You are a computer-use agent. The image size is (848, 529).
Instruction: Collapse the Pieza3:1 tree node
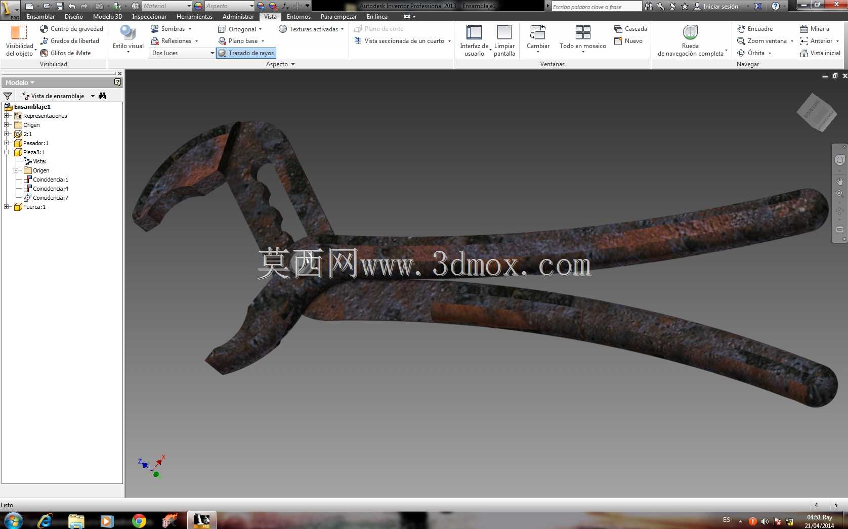point(7,152)
